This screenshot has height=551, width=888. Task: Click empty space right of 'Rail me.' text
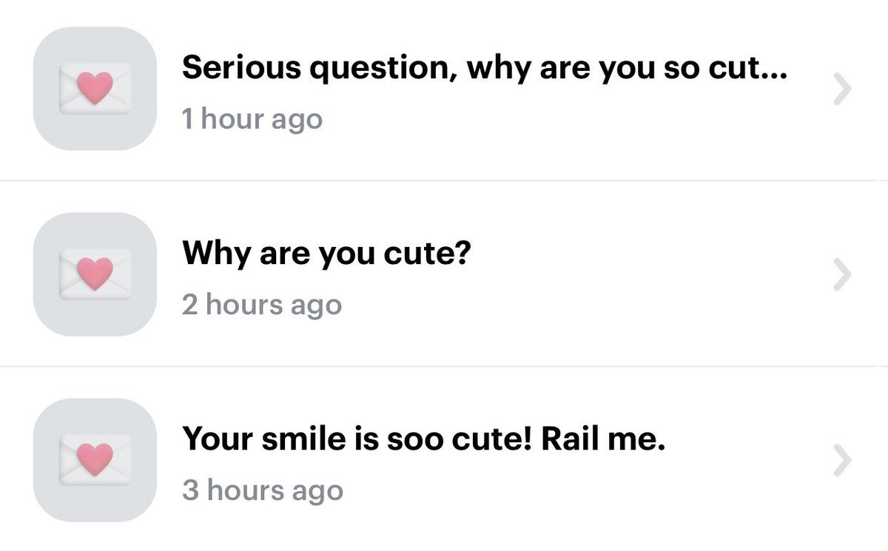[747, 440]
